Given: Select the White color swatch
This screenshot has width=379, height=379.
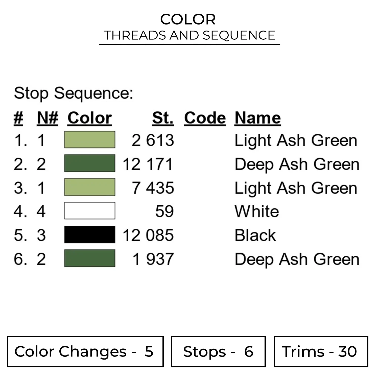Looking at the screenshot, I should 90,211.
